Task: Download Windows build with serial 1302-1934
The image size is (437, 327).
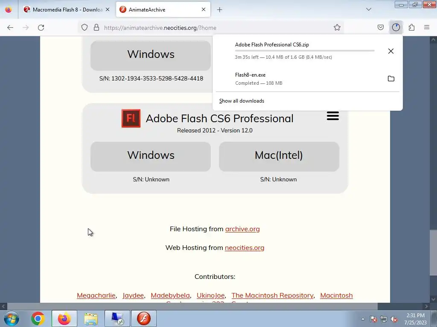Action: tap(151, 56)
